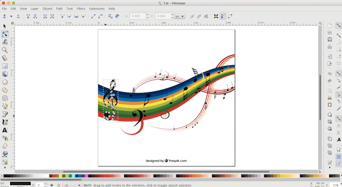This screenshot has width=342, height=187.
Task: Click the horizontal canvas scrollbar
Action: pos(166,172)
